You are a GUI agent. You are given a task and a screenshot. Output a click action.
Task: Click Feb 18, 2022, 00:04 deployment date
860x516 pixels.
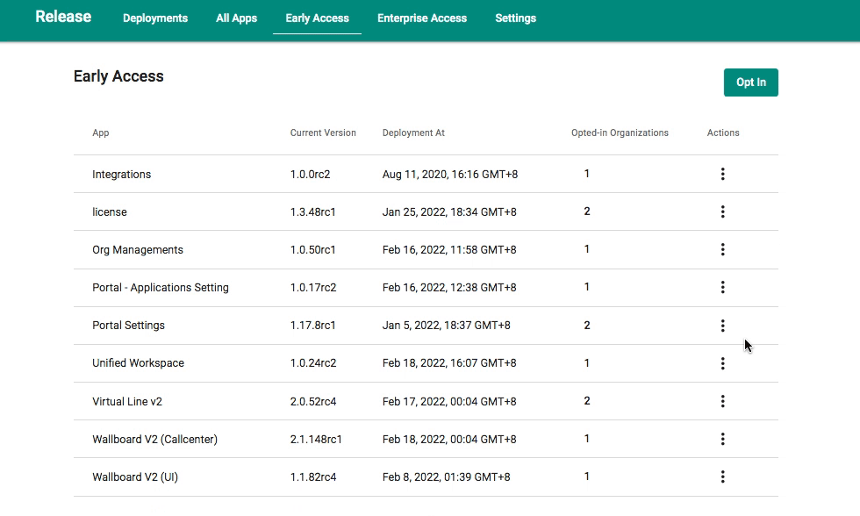pos(449,440)
